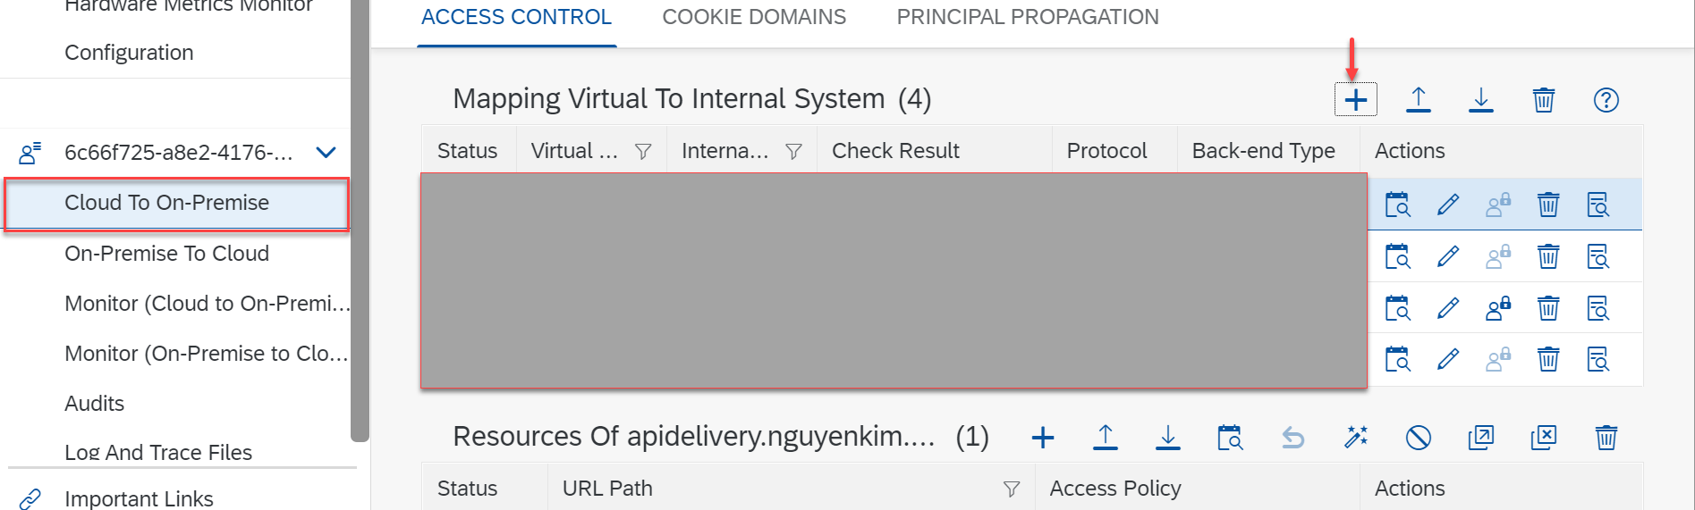Click the user-lock icon in the third mapping row
This screenshot has height=510, width=1695.
[1497, 308]
